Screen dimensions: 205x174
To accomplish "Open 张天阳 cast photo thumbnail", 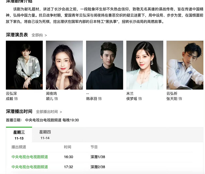I will click(185, 65).
